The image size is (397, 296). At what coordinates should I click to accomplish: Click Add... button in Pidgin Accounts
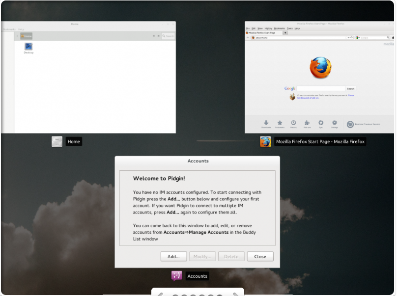pyautogui.click(x=174, y=256)
